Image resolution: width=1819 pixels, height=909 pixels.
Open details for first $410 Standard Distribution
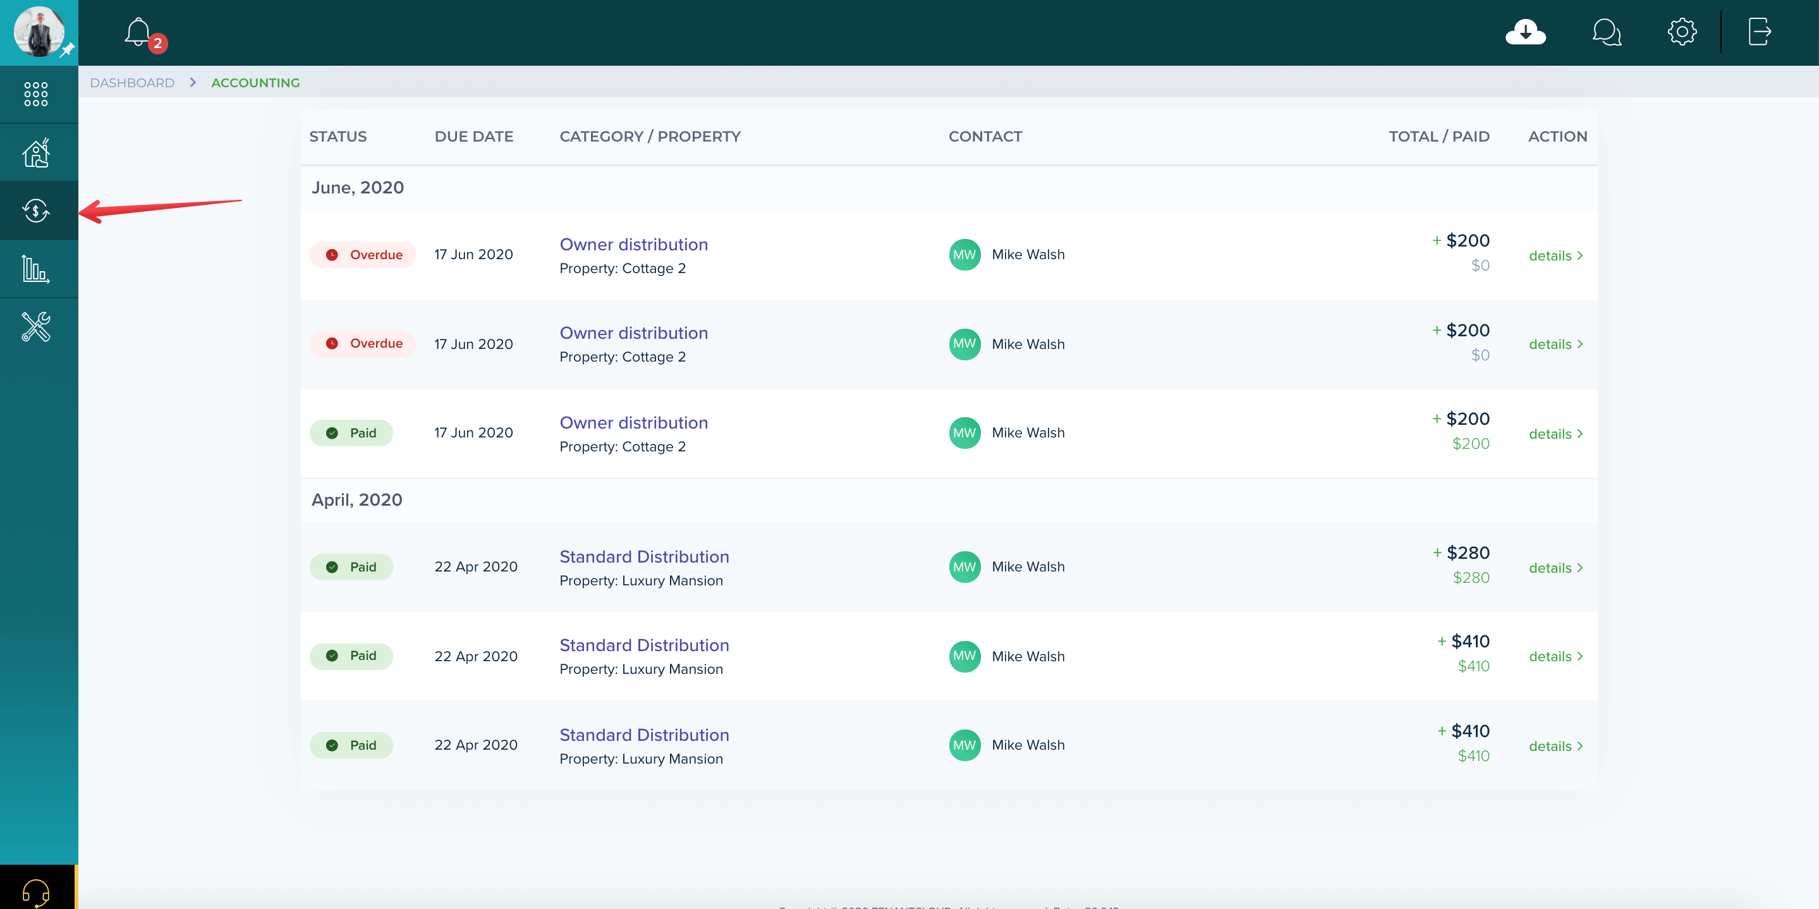1555,656
